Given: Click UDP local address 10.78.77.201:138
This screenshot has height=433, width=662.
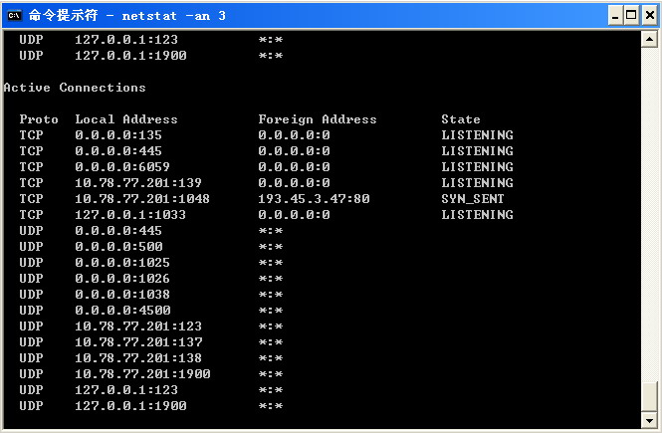Looking at the screenshot, I should (x=138, y=358).
